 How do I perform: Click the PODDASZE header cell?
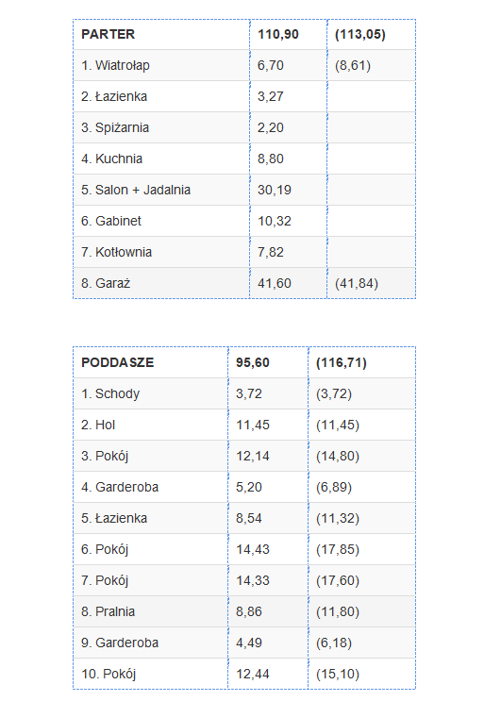coord(151,362)
